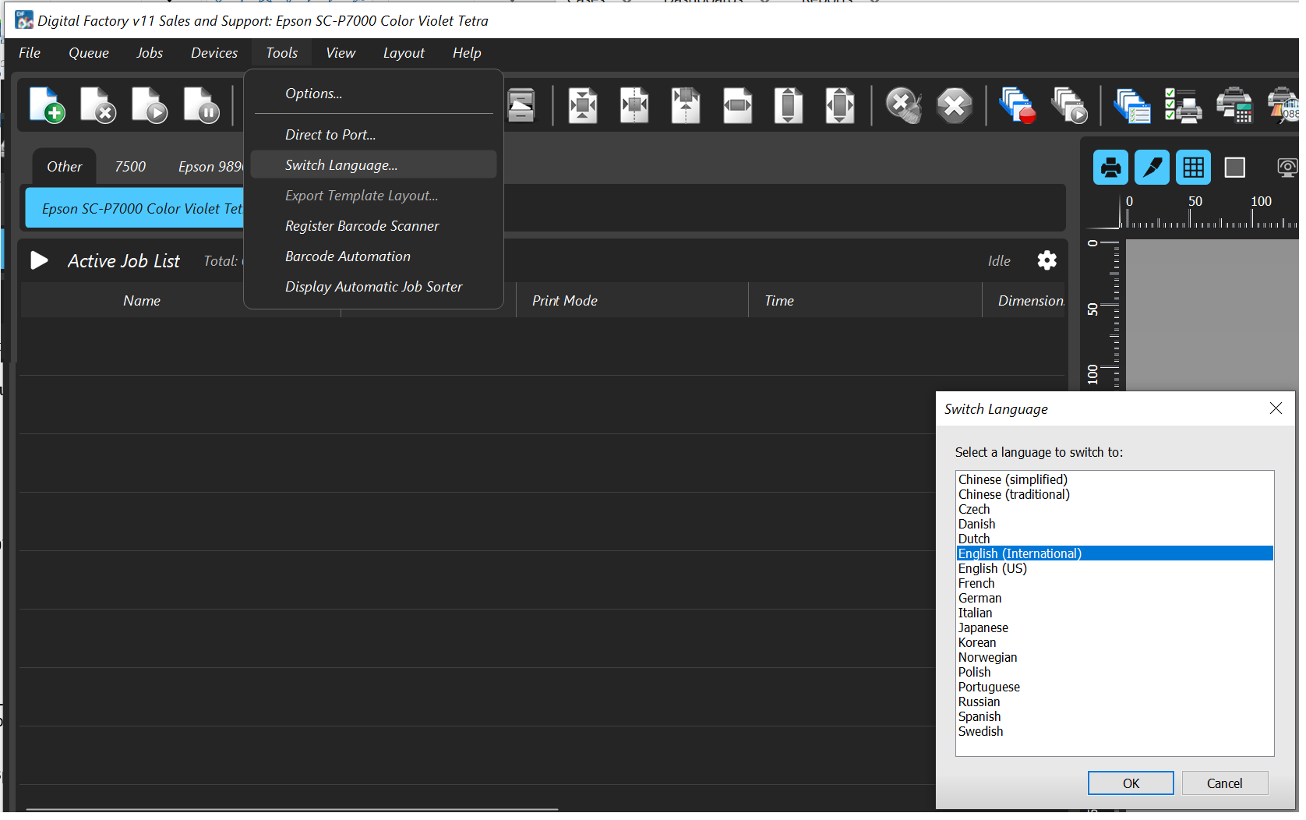The height and width of the screenshot is (820, 1306).
Task: Toggle the grid display icon
Action: coord(1193,168)
